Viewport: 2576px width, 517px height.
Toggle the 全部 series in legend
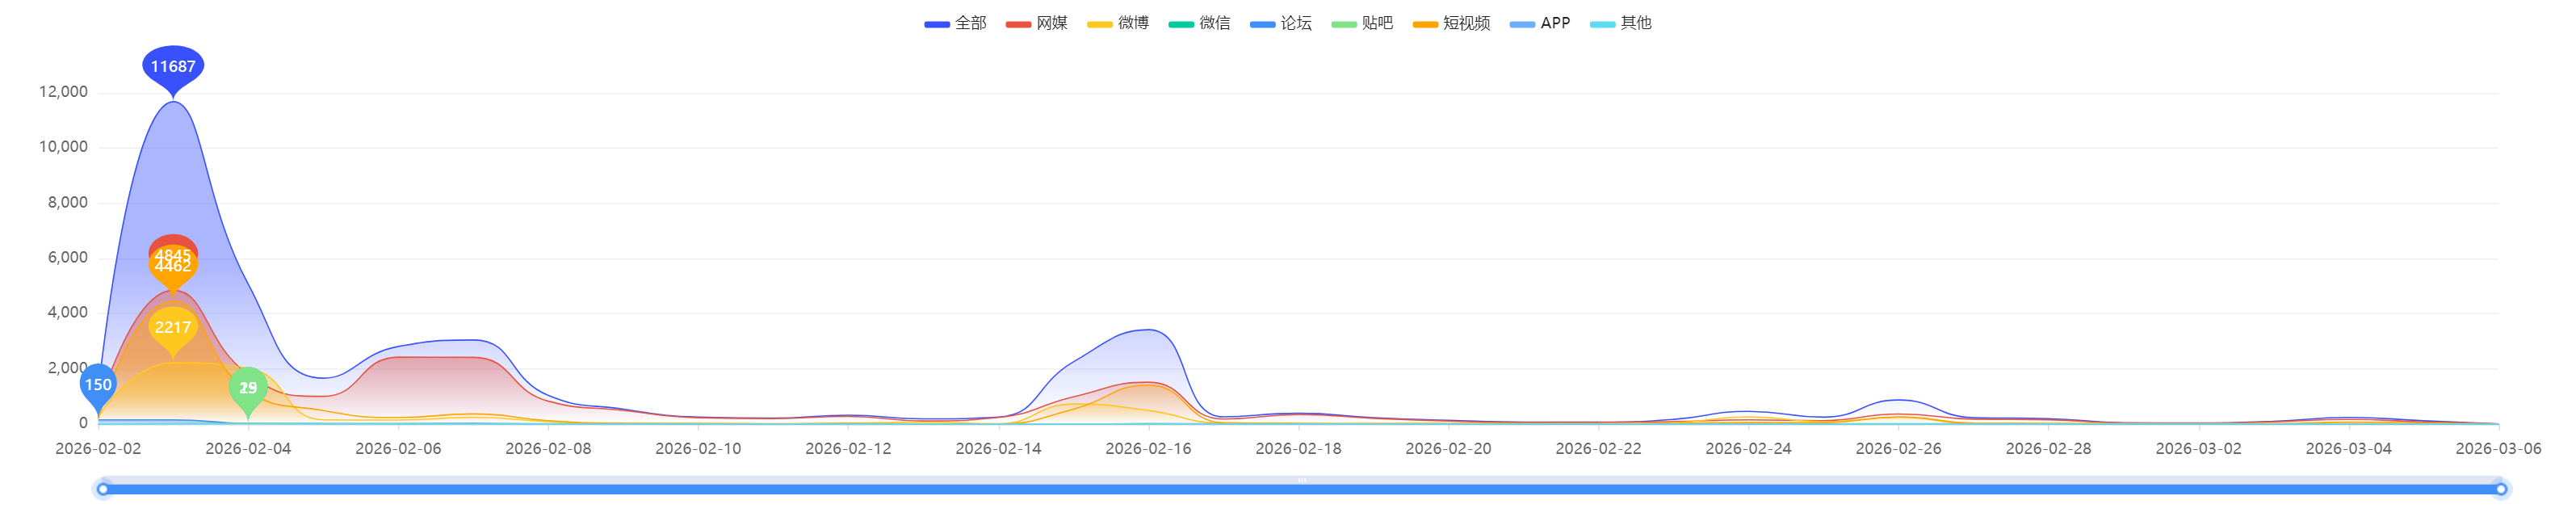point(955,23)
